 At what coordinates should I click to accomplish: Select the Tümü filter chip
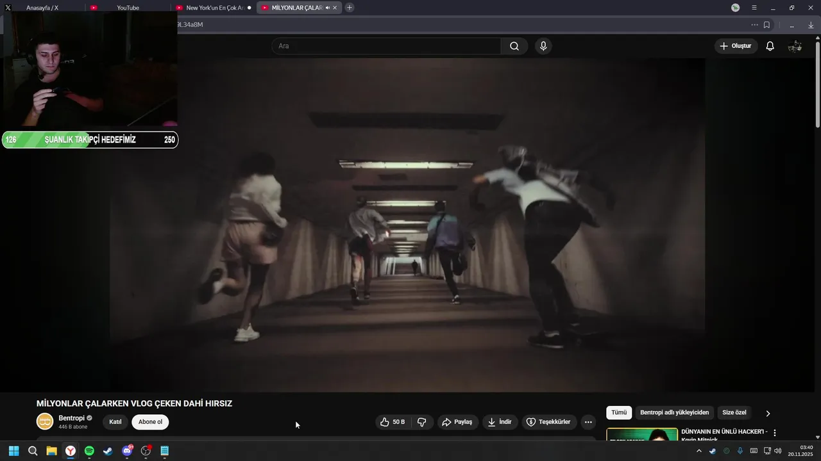[619, 413]
